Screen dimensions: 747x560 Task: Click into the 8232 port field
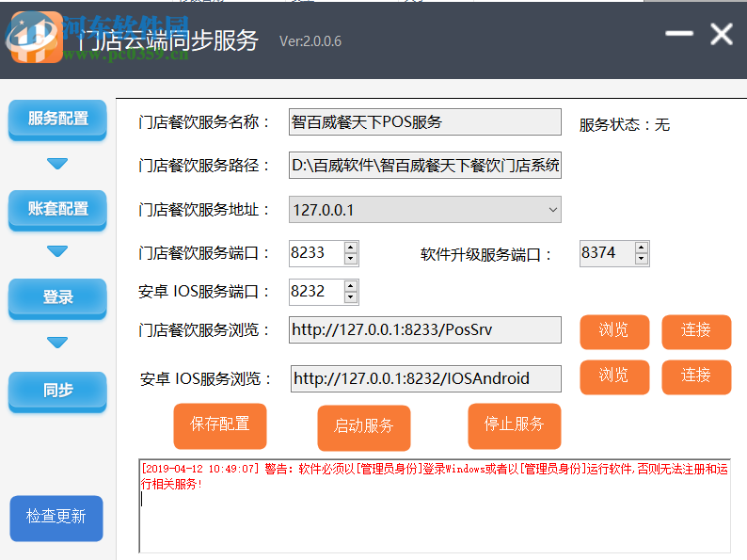[317, 292]
